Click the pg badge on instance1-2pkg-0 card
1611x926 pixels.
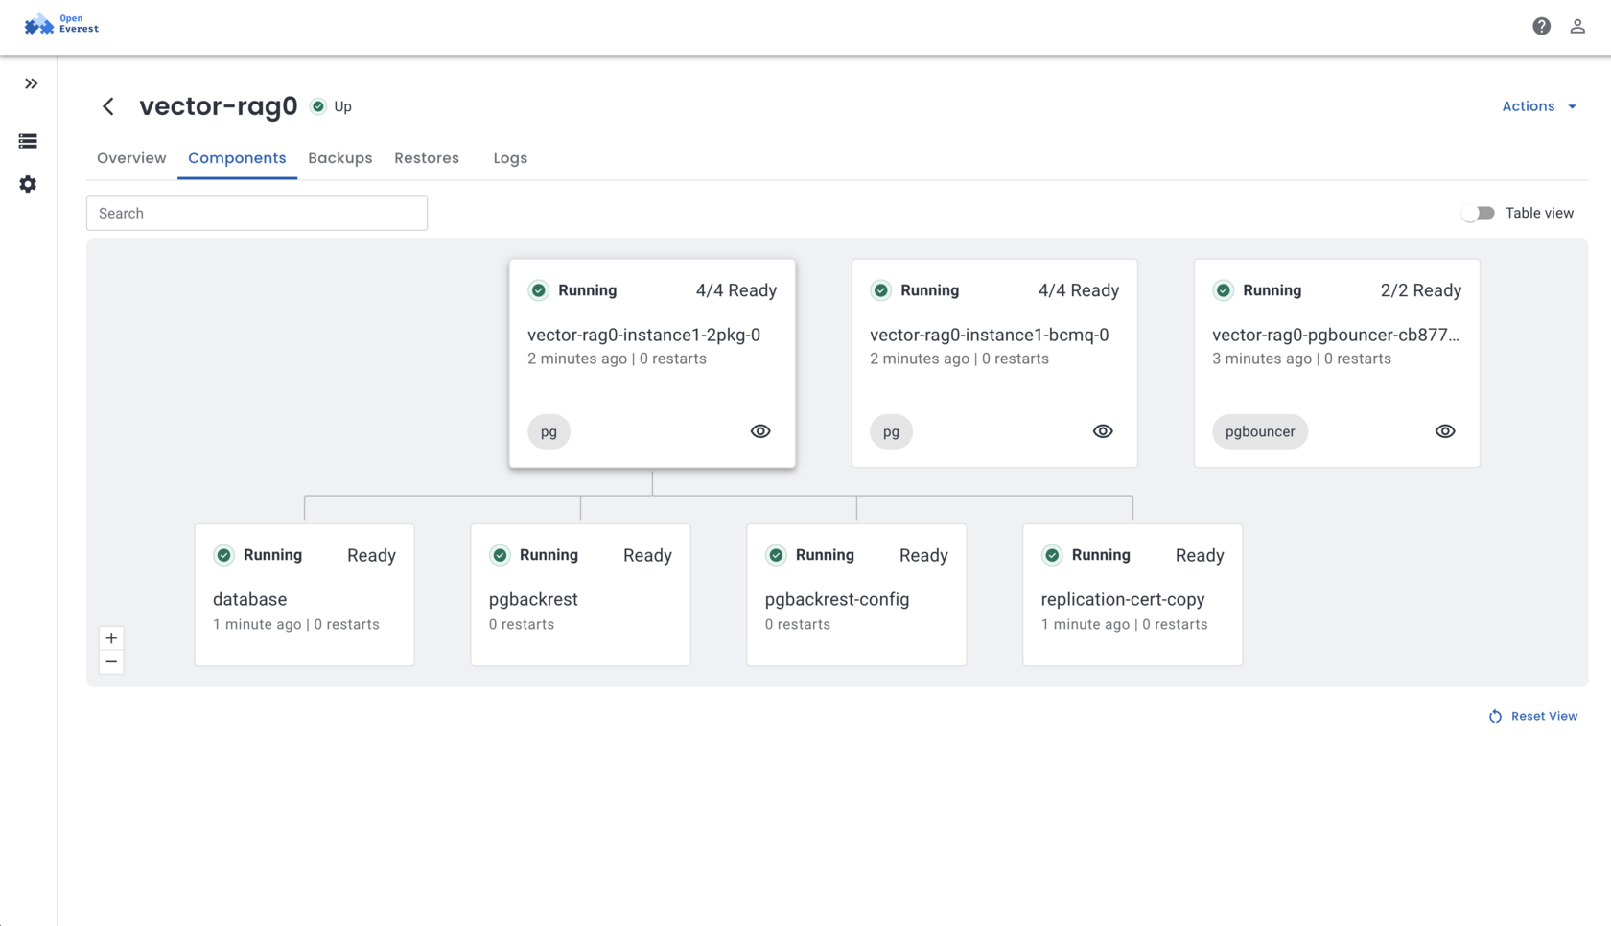[x=549, y=431]
